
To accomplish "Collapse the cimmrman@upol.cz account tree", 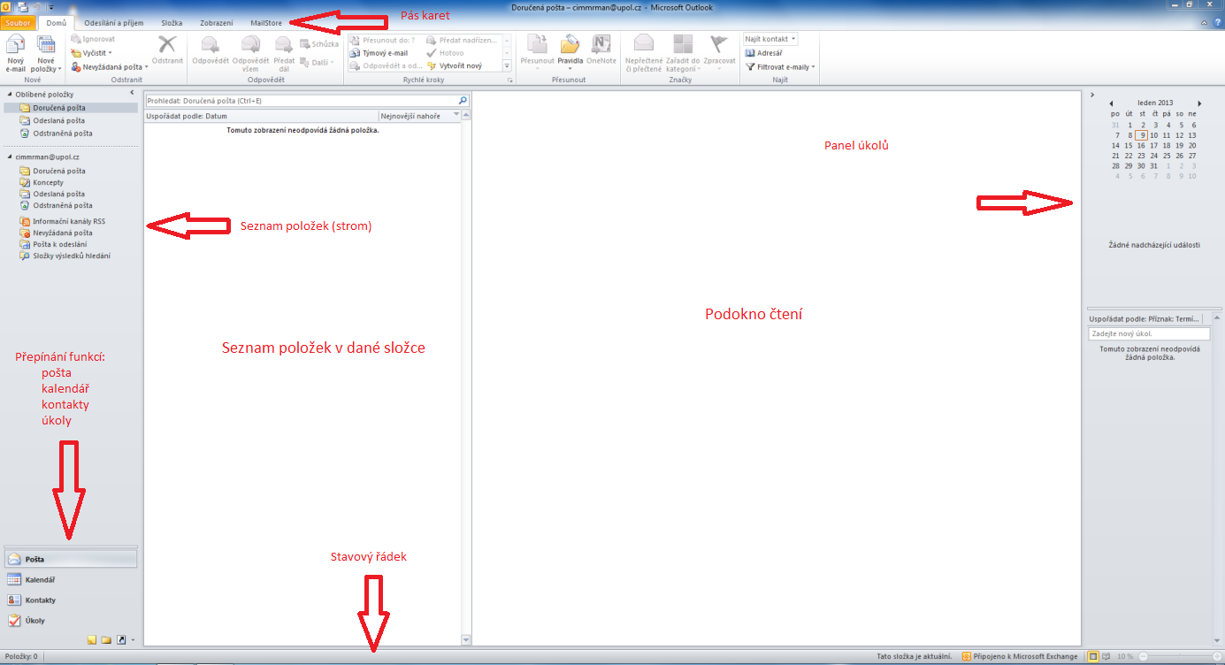I will [9, 157].
